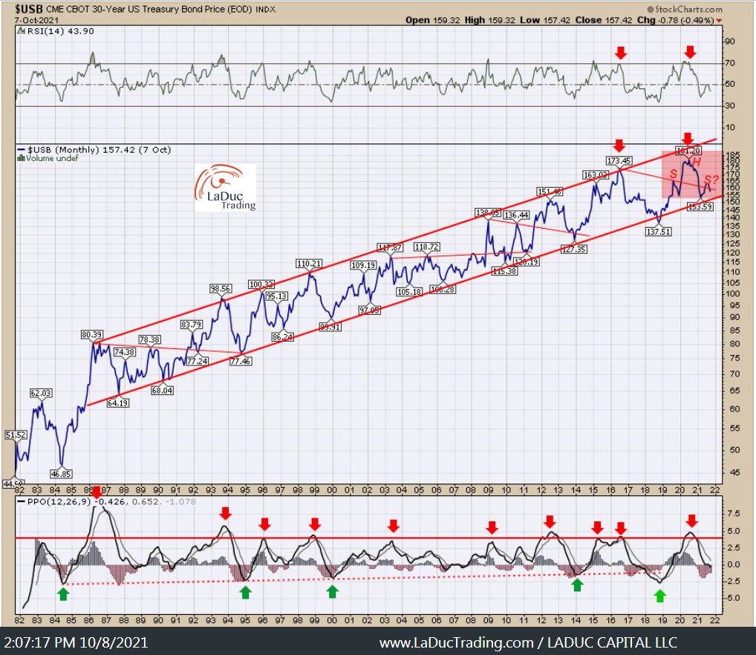Click the 46.85 low price label
This screenshot has height=655, width=756.
coord(61,474)
